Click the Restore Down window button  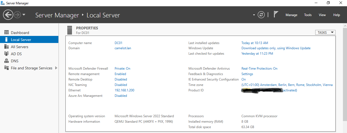tap(328, 3)
